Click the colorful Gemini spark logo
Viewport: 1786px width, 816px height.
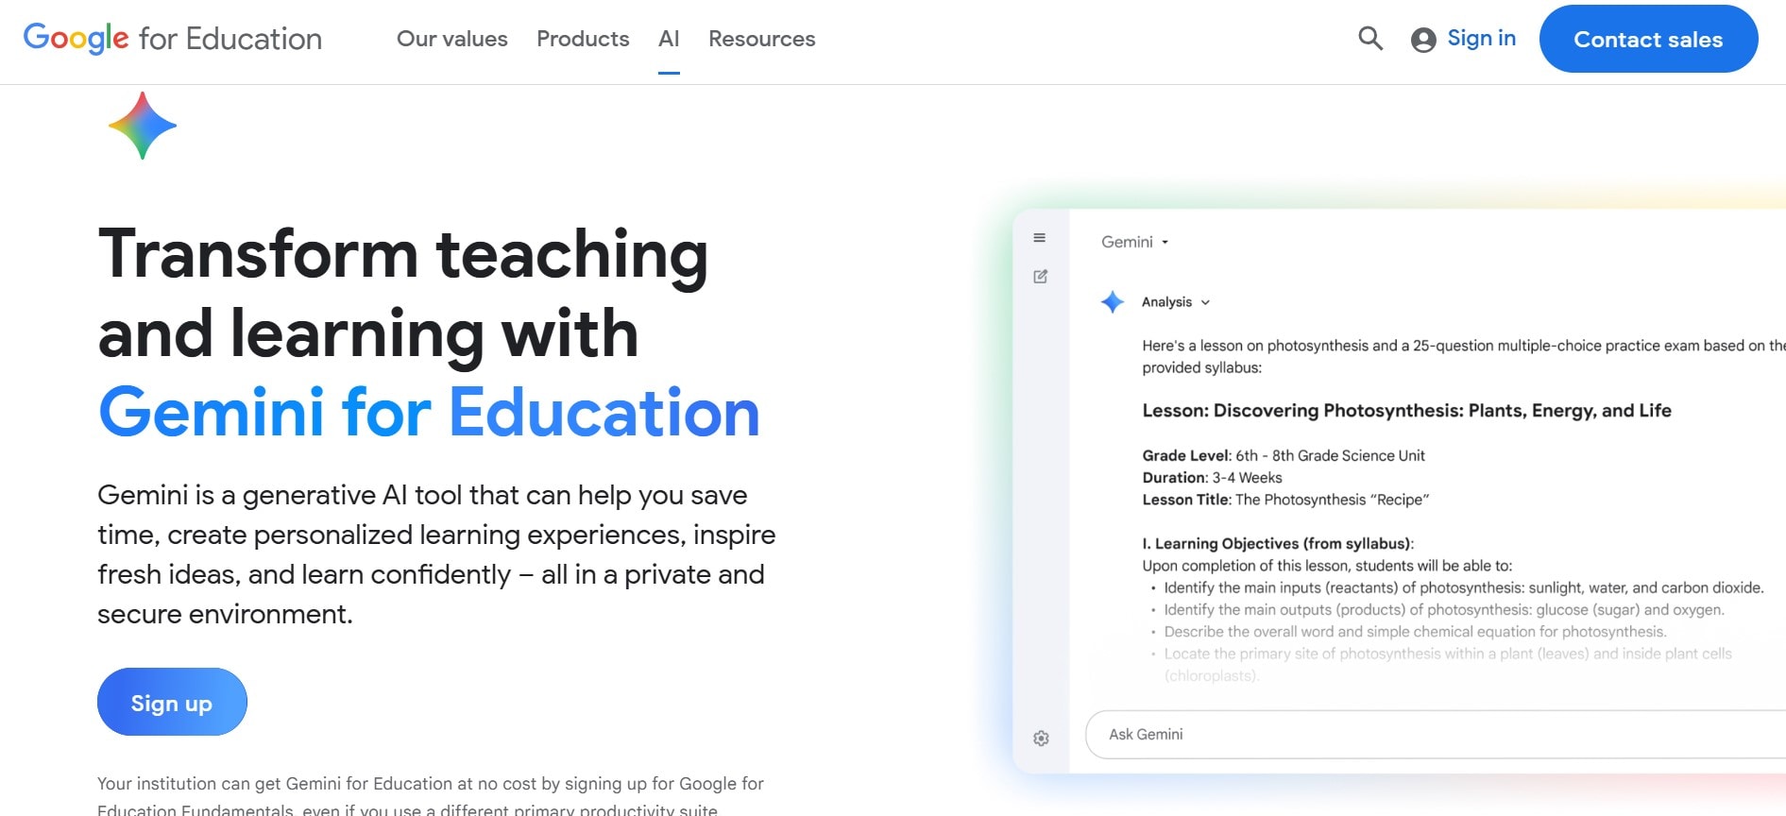(x=142, y=126)
